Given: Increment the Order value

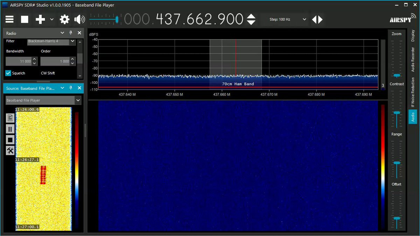Looking at the screenshot, I should coord(72,59).
